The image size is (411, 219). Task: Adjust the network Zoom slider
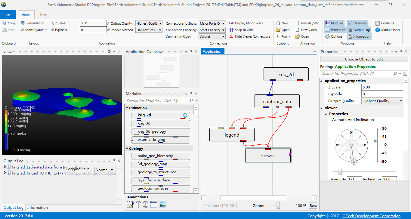point(278,205)
